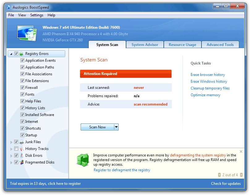
Task: Uncheck the Fragmented Disks checkbox
Action: coord(16,162)
